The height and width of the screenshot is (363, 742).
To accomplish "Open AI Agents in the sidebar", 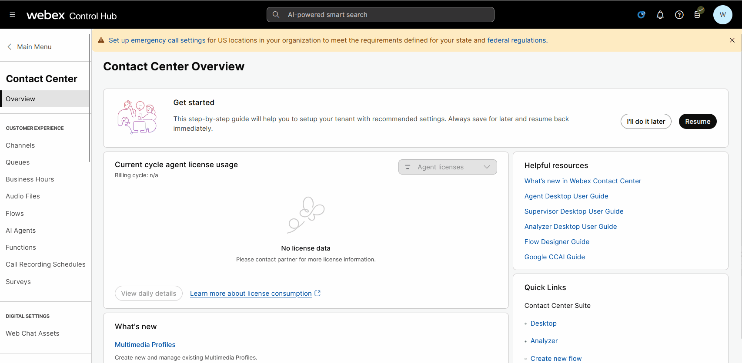I will (x=21, y=231).
